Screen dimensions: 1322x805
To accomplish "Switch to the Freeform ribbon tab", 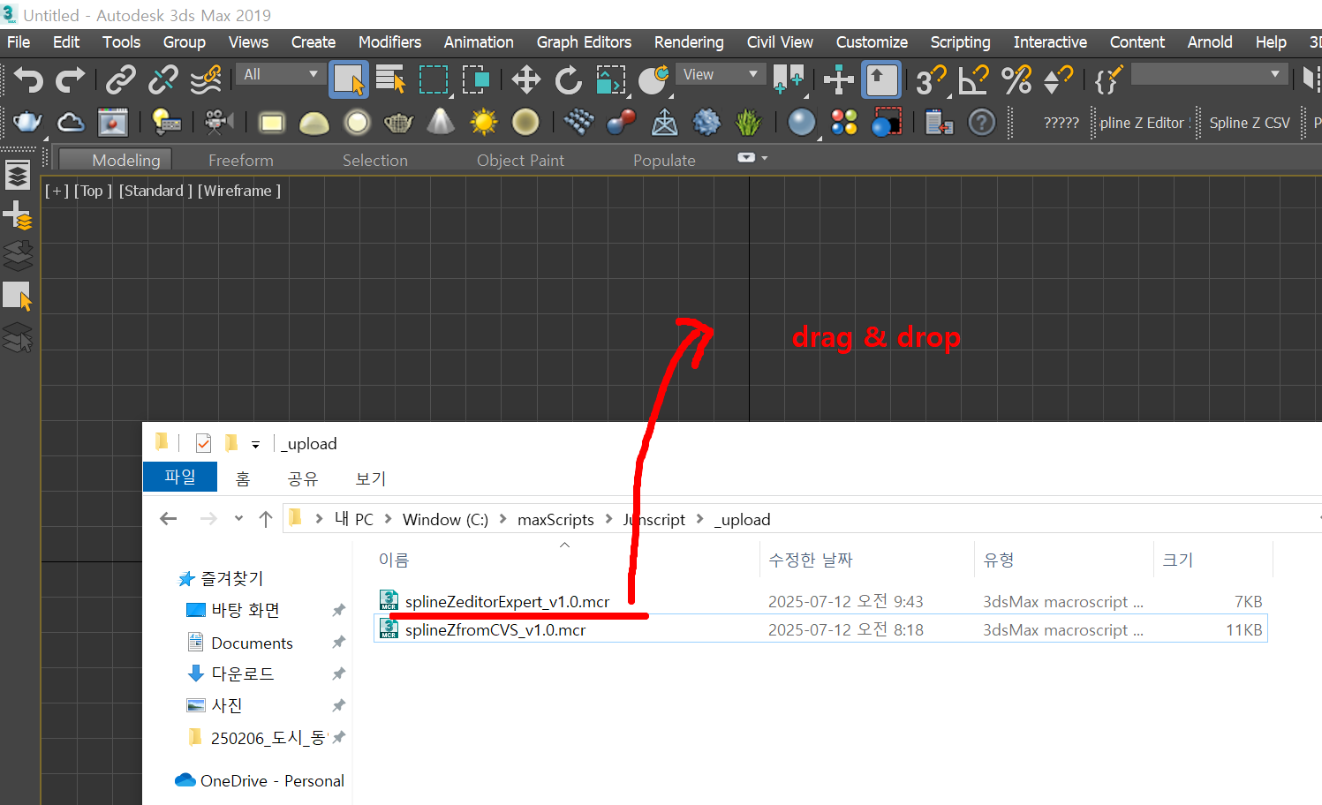I will point(241,160).
